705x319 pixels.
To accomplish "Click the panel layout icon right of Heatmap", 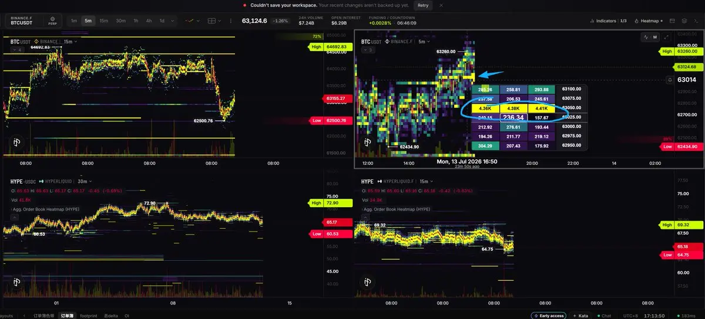I will click(672, 21).
